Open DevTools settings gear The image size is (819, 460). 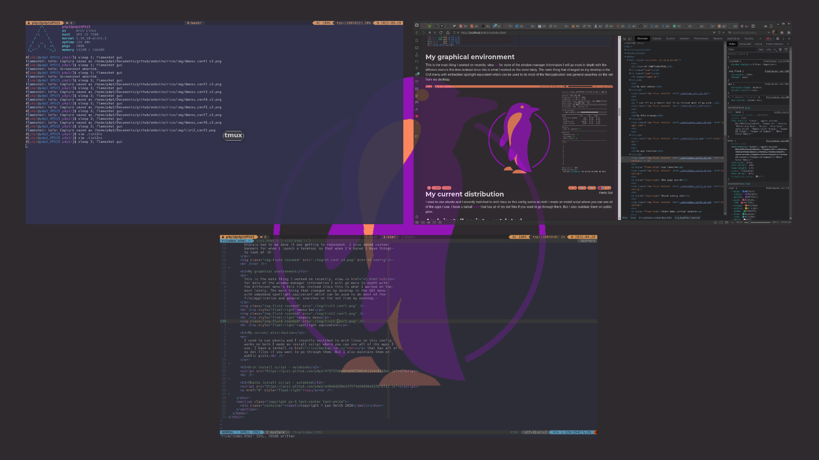pyautogui.click(x=778, y=38)
